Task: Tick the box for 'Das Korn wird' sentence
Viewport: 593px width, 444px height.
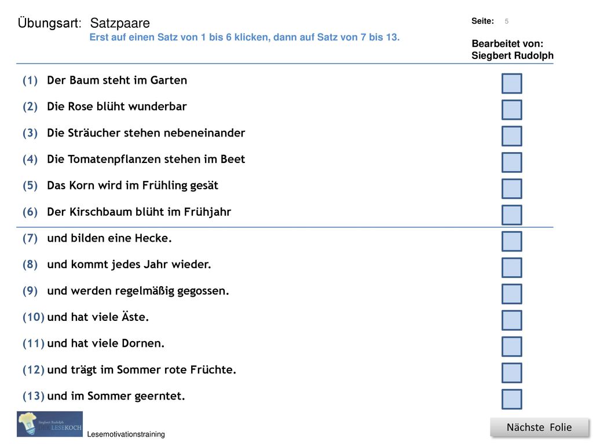Action: point(512,188)
